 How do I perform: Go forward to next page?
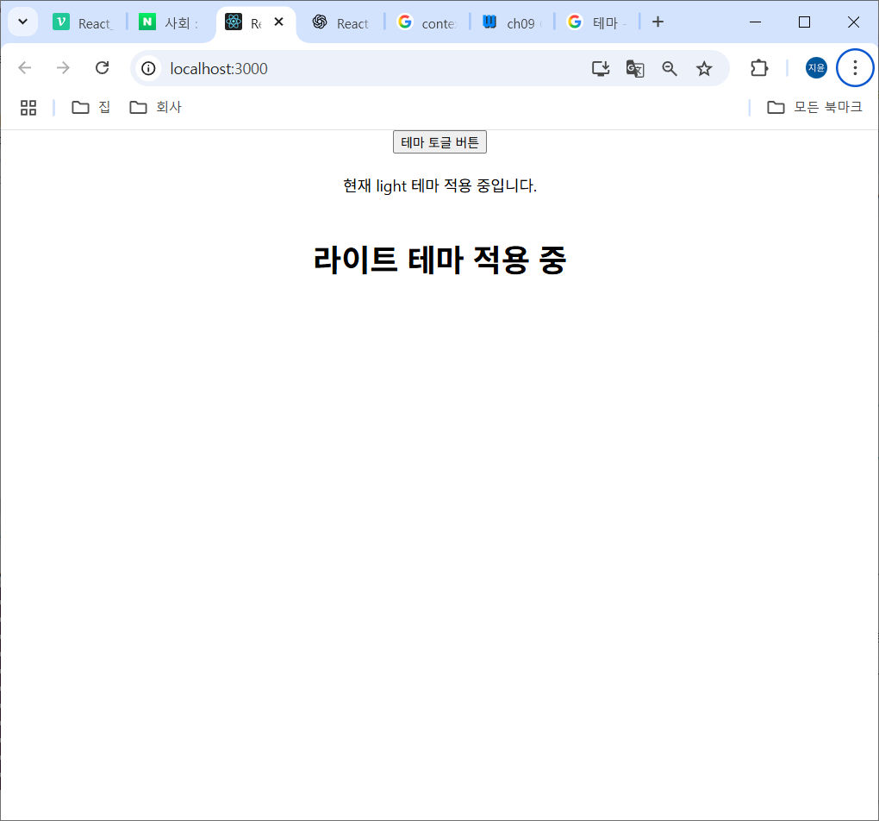tap(64, 68)
